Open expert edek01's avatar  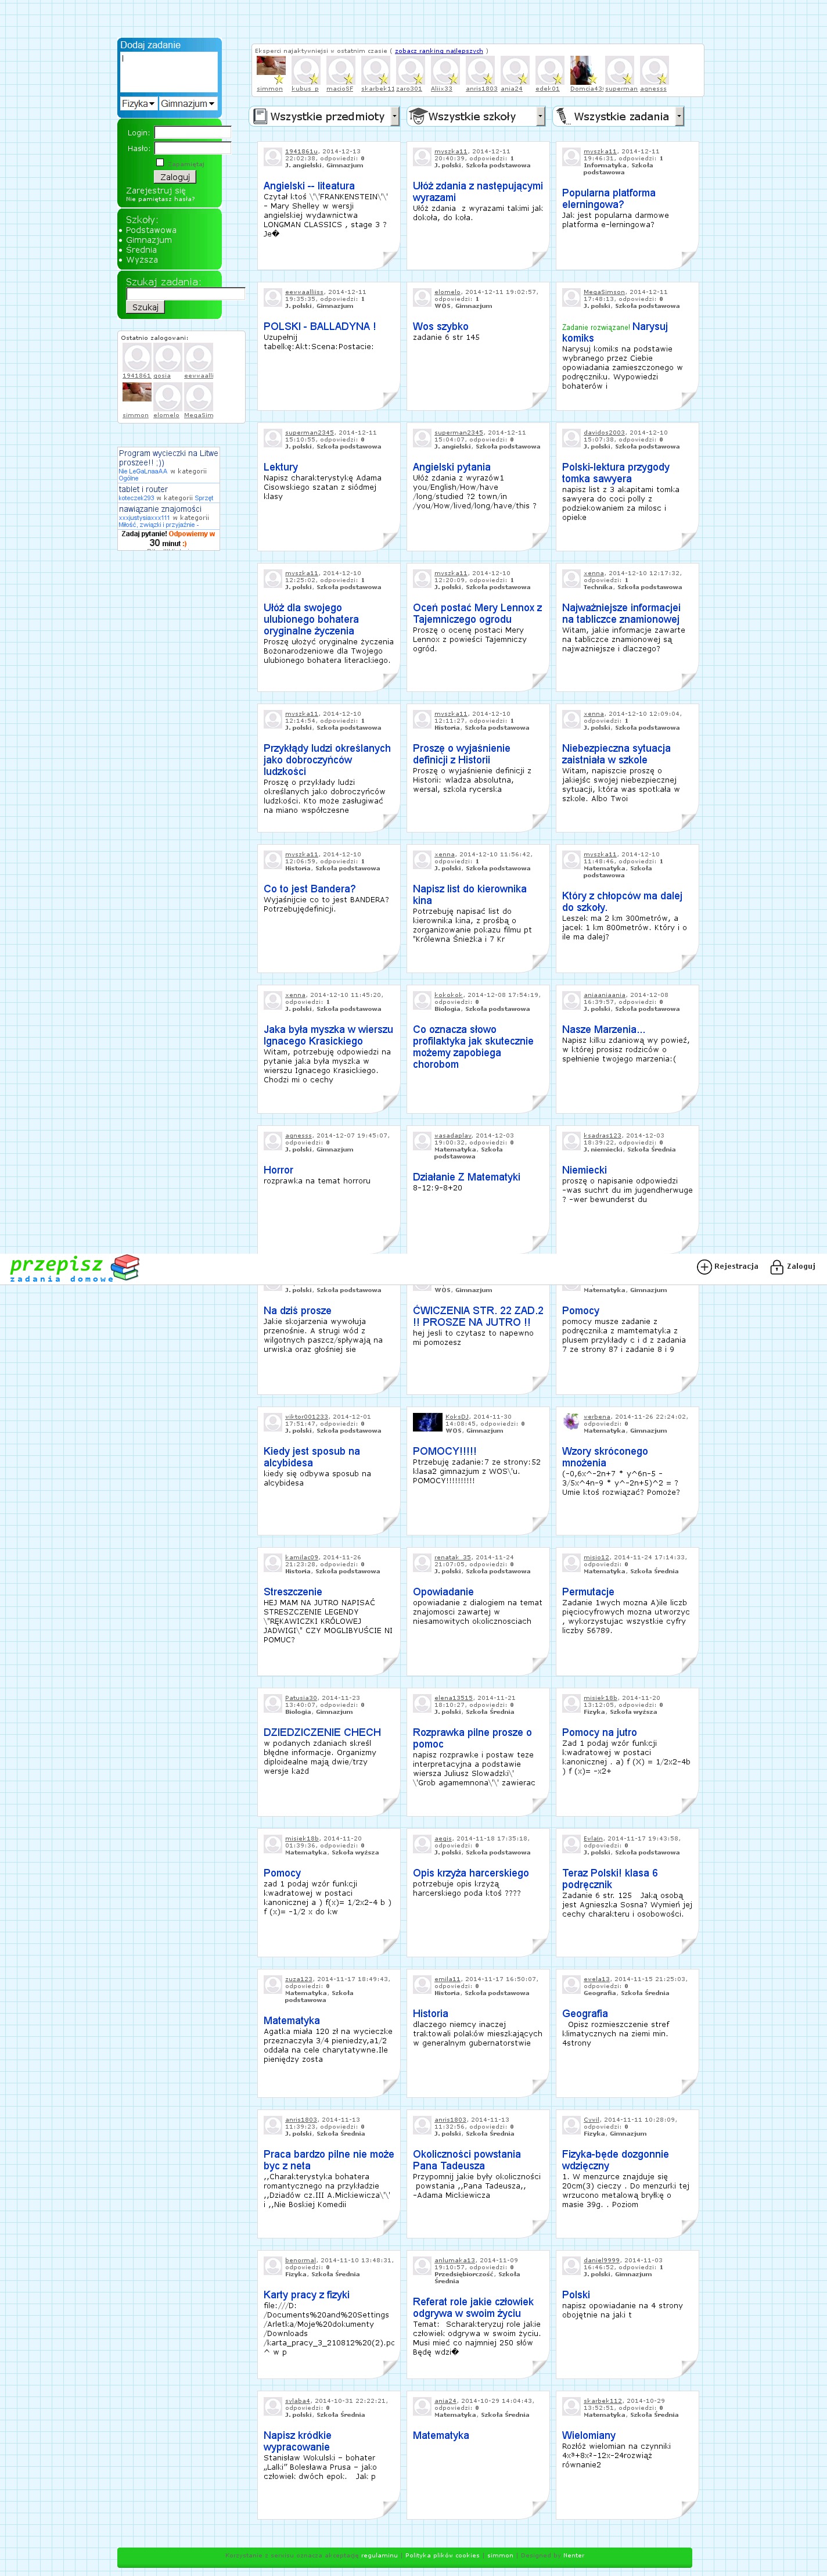[549, 70]
